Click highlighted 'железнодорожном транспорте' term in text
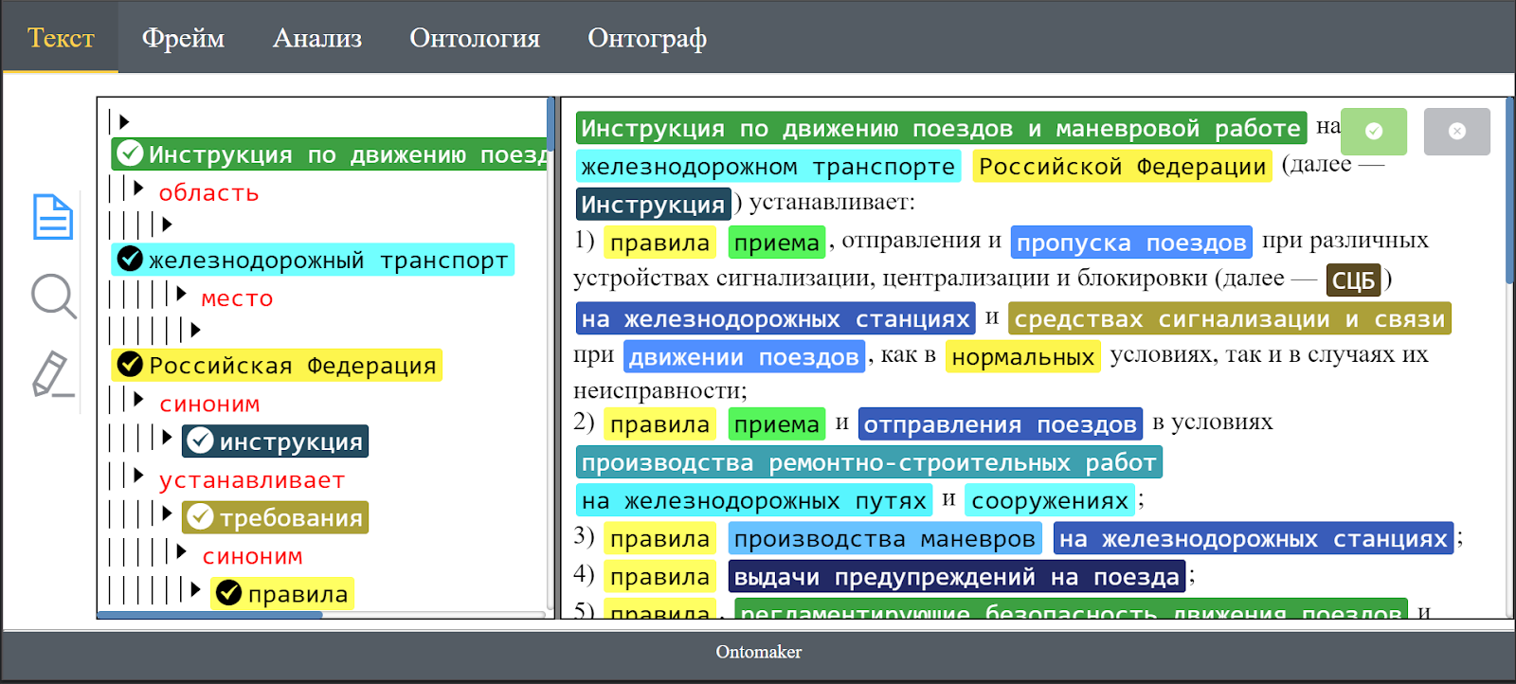The height and width of the screenshot is (684, 1516). (768, 167)
